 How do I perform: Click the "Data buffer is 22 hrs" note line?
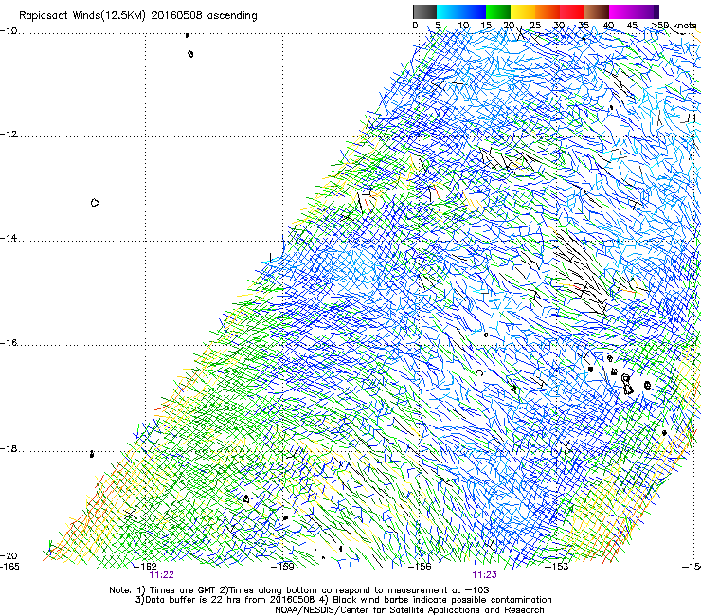pyautogui.click(x=343, y=600)
